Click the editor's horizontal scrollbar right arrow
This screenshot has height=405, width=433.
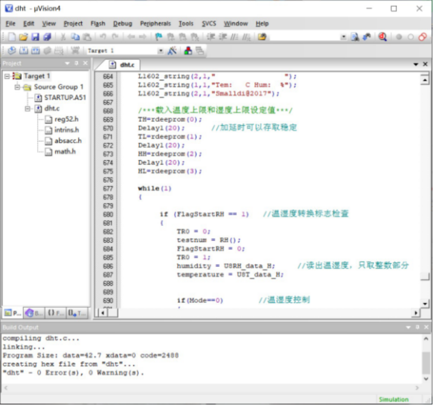coord(416,313)
